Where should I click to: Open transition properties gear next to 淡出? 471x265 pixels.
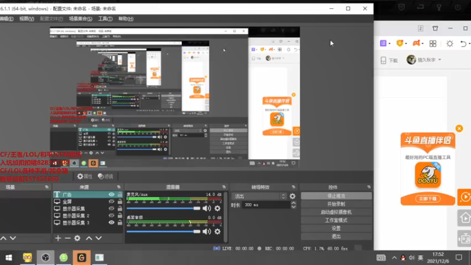click(292, 196)
